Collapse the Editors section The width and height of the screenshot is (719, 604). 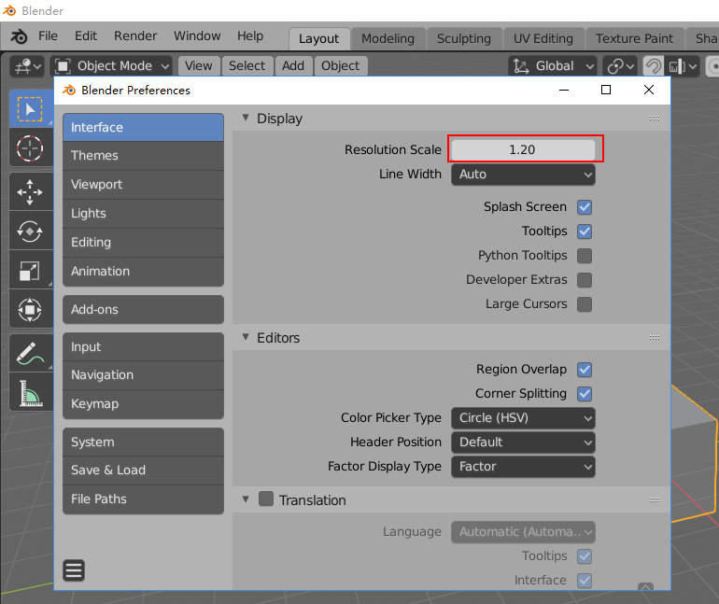click(x=246, y=337)
